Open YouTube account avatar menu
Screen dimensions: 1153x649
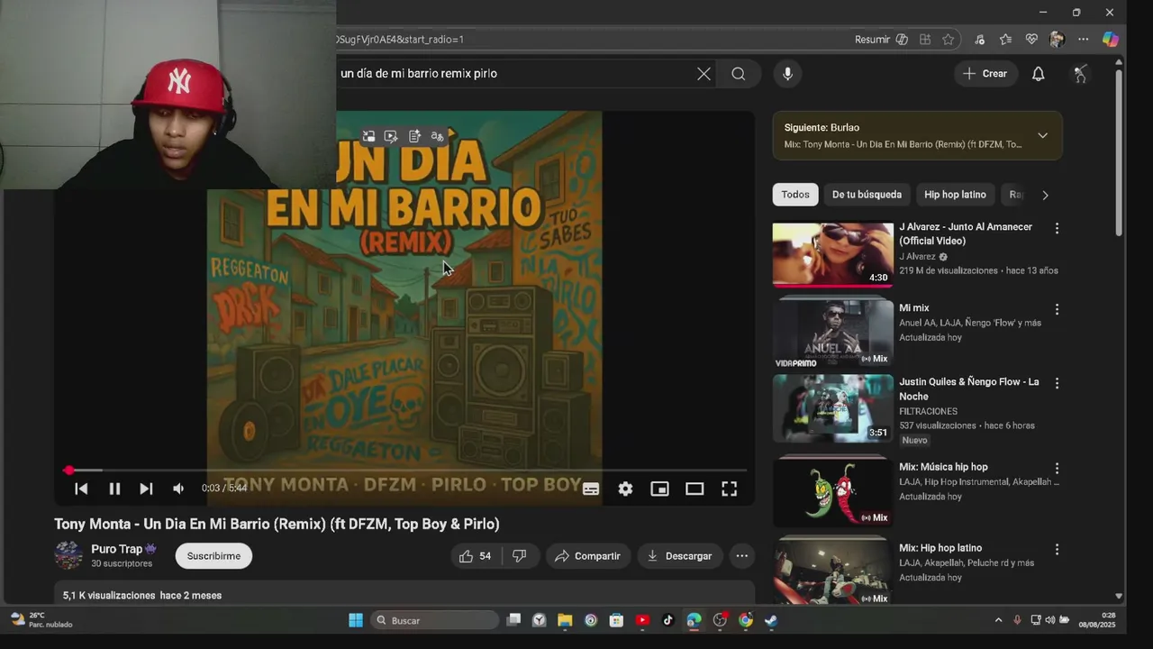[x=1080, y=74]
